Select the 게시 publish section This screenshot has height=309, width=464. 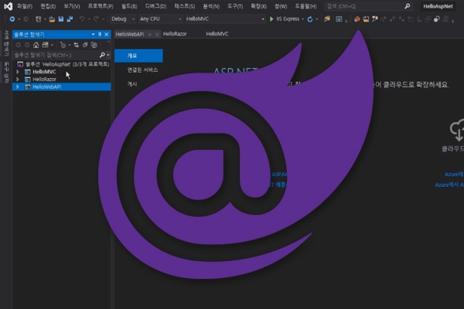pos(132,84)
